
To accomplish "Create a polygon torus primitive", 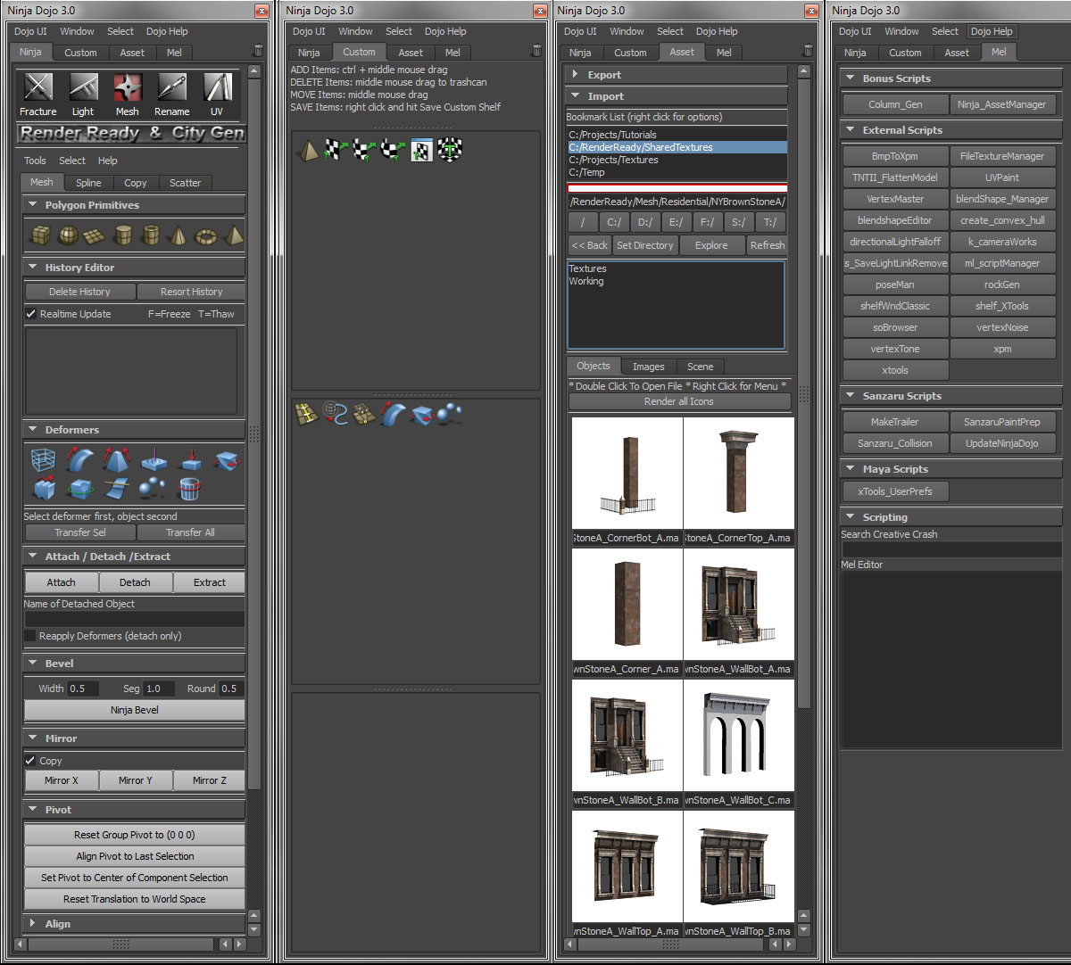I will click(x=206, y=235).
